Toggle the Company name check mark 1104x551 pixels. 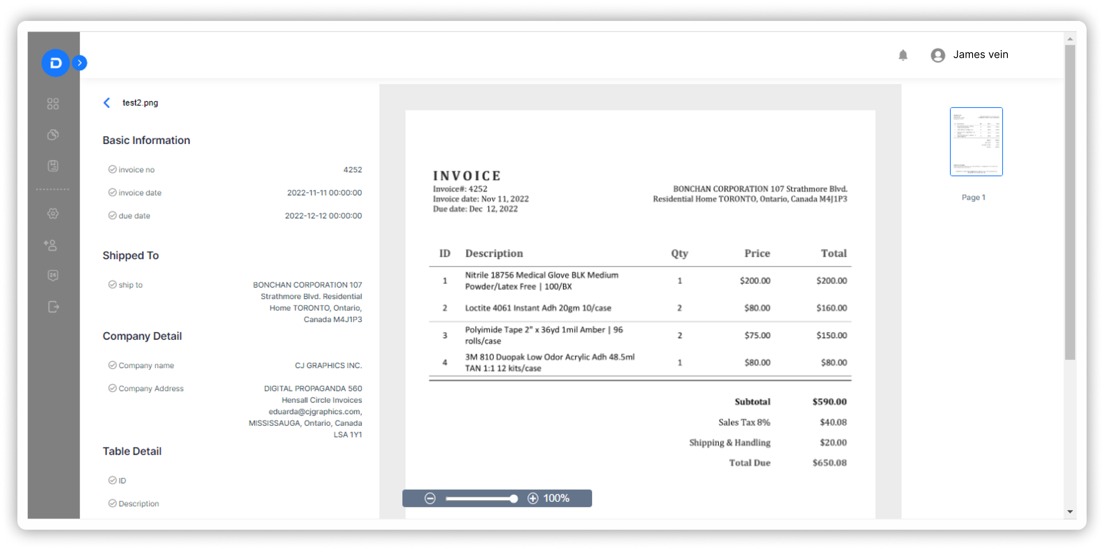click(x=112, y=365)
